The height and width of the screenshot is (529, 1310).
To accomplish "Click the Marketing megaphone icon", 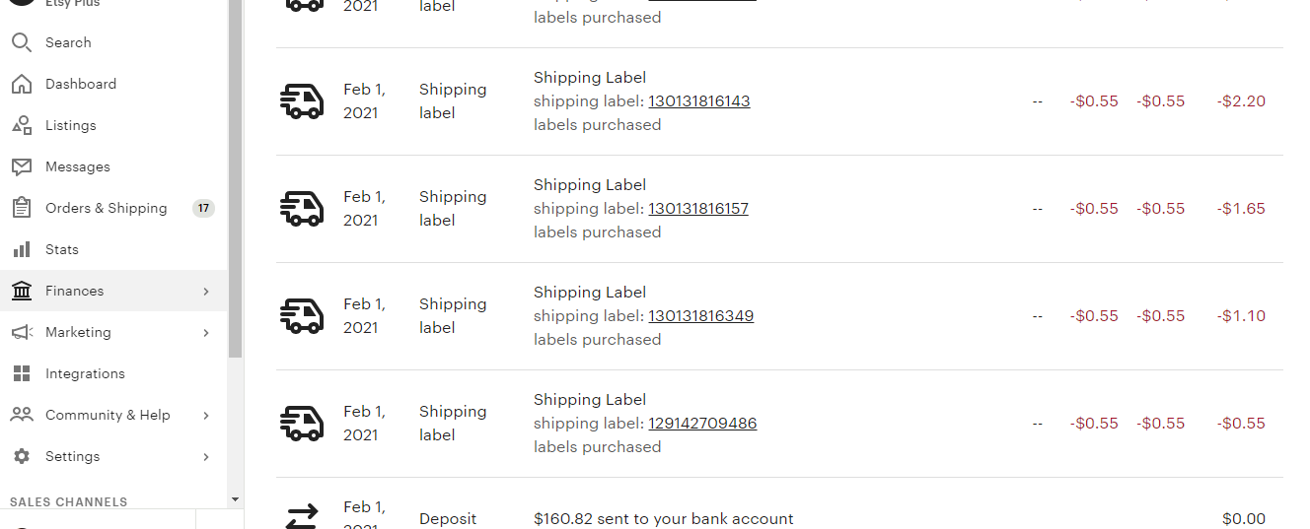I will (22, 332).
